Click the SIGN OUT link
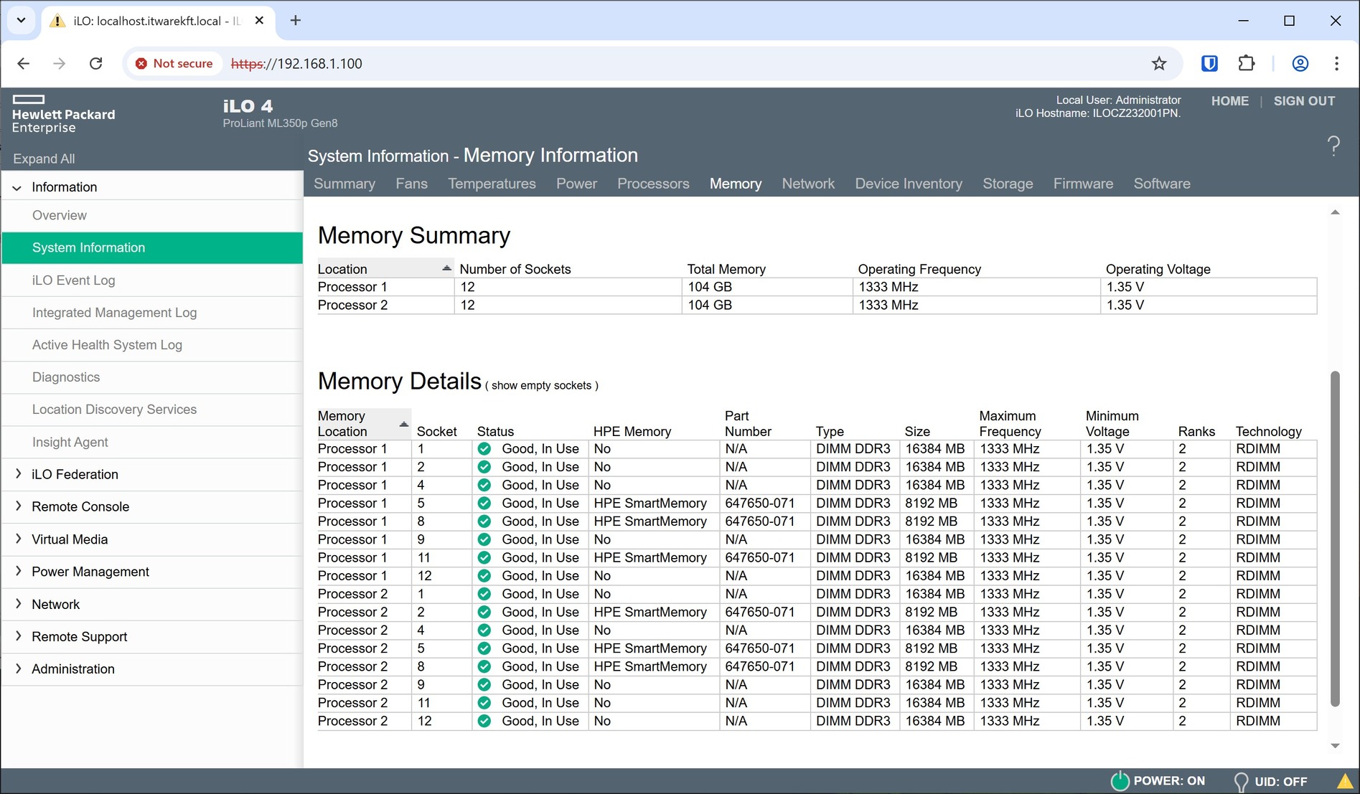1360x794 pixels. click(1303, 101)
